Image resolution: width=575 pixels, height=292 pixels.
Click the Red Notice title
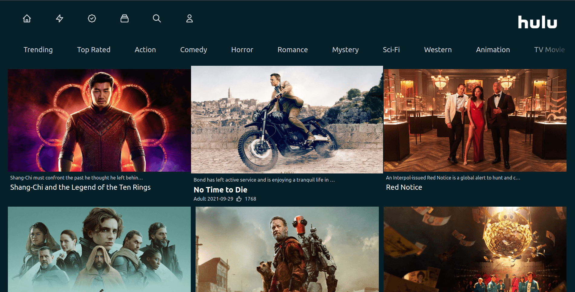point(404,187)
